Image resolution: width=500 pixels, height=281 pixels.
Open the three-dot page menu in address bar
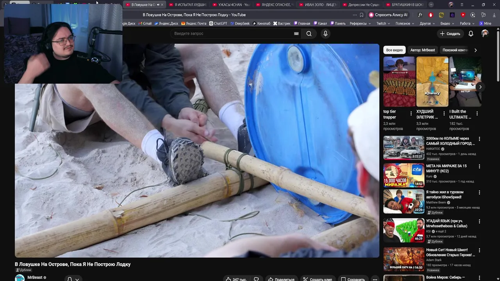coord(355,15)
